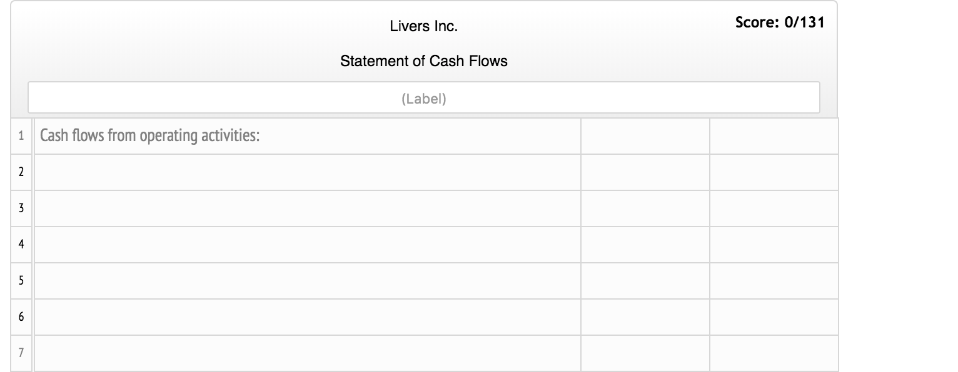Click the 'Livers Inc.' title text
Viewport: 958px width, 372px height.
[423, 26]
